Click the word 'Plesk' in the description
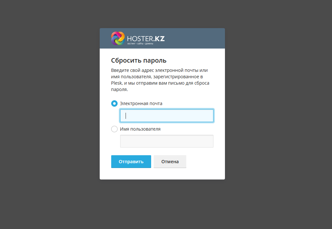332x229 pixels. coord(117,83)
